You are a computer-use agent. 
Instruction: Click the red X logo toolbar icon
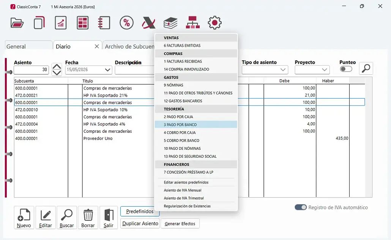(149, 23)
